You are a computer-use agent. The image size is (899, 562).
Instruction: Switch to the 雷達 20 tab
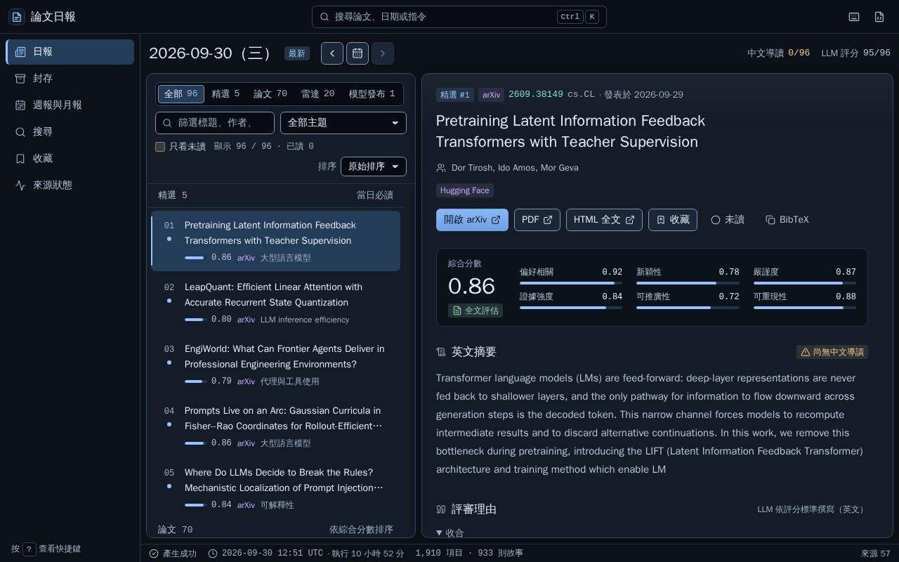point(318,94)
